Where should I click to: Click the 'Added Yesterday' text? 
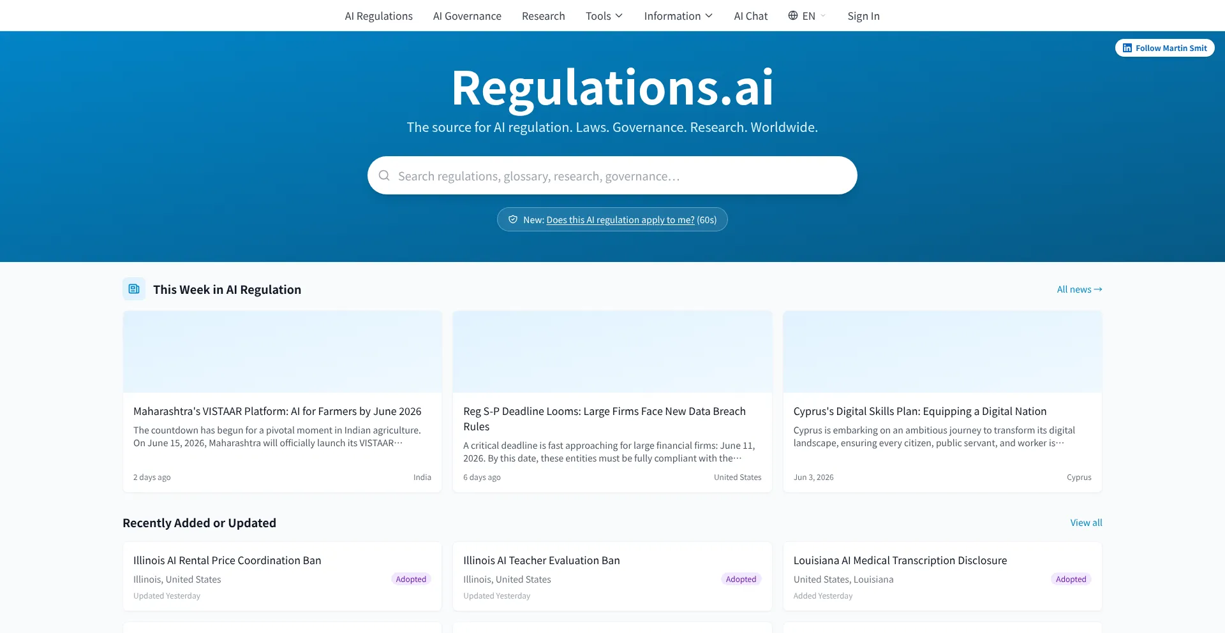pyautogui.click(x=823, y=596)
